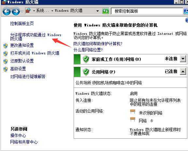
Task: Open 允许程序或功能通过 Windows 防火墙
Action: [36, 37]
